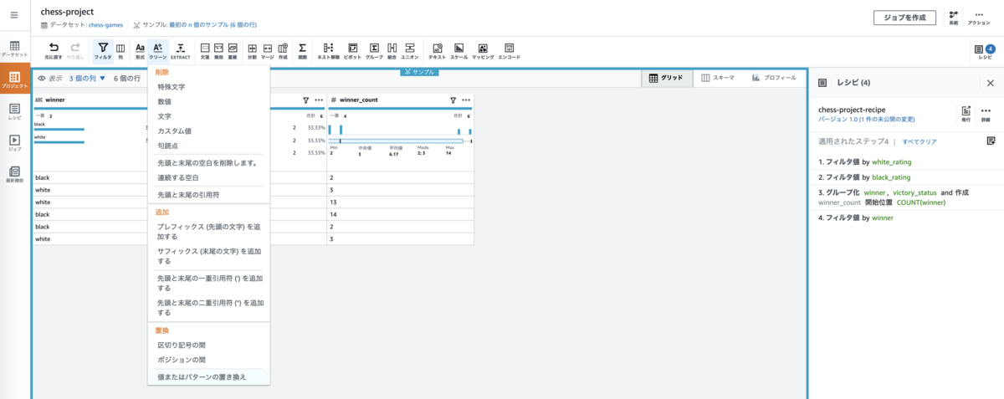Viewport: 1004px width, 399px height.
Task: Go to データセット in the sidebar
Action: point(14,48)
